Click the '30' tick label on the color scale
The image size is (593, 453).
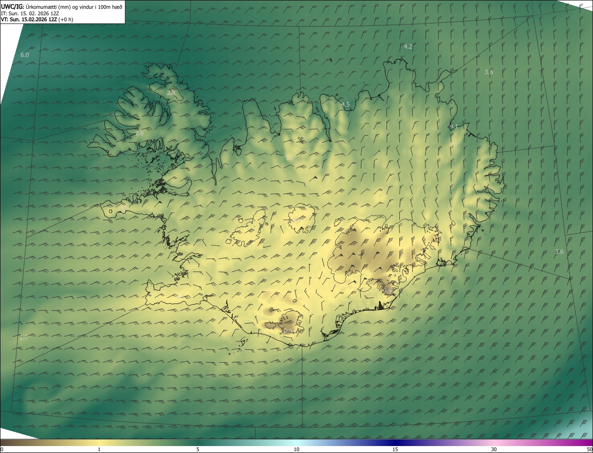(494, 449)
